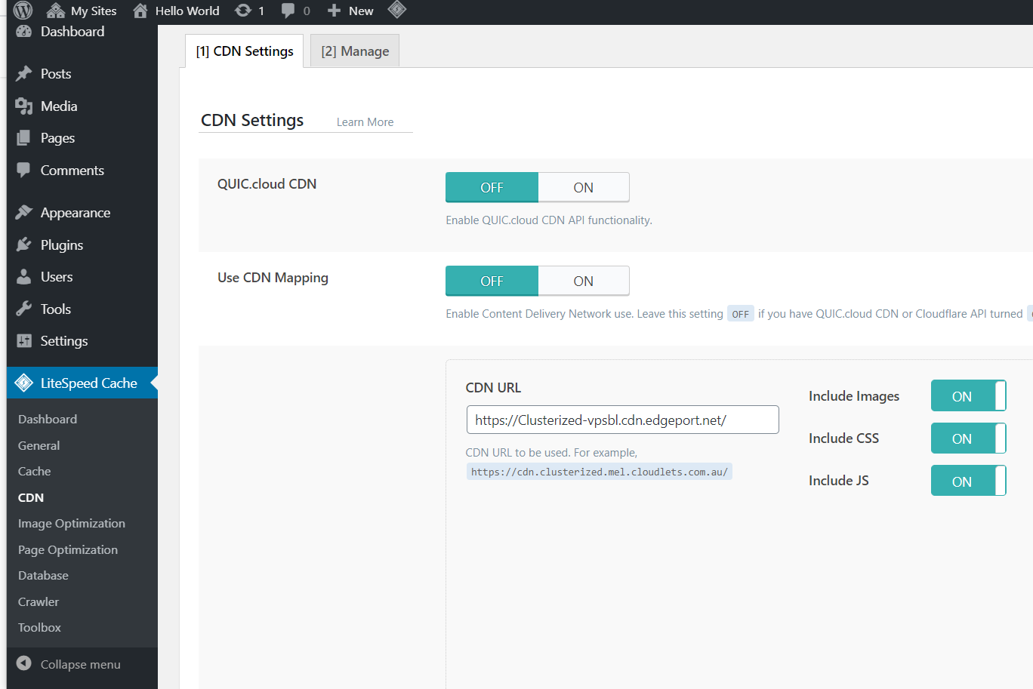This screenshot has width=1033, height=689.
Task: Open the Appearance menu
Action: click(76, 212)
